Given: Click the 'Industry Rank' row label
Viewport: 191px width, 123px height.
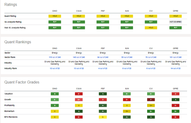Looking at the screenshot, I should pos(11,69).
